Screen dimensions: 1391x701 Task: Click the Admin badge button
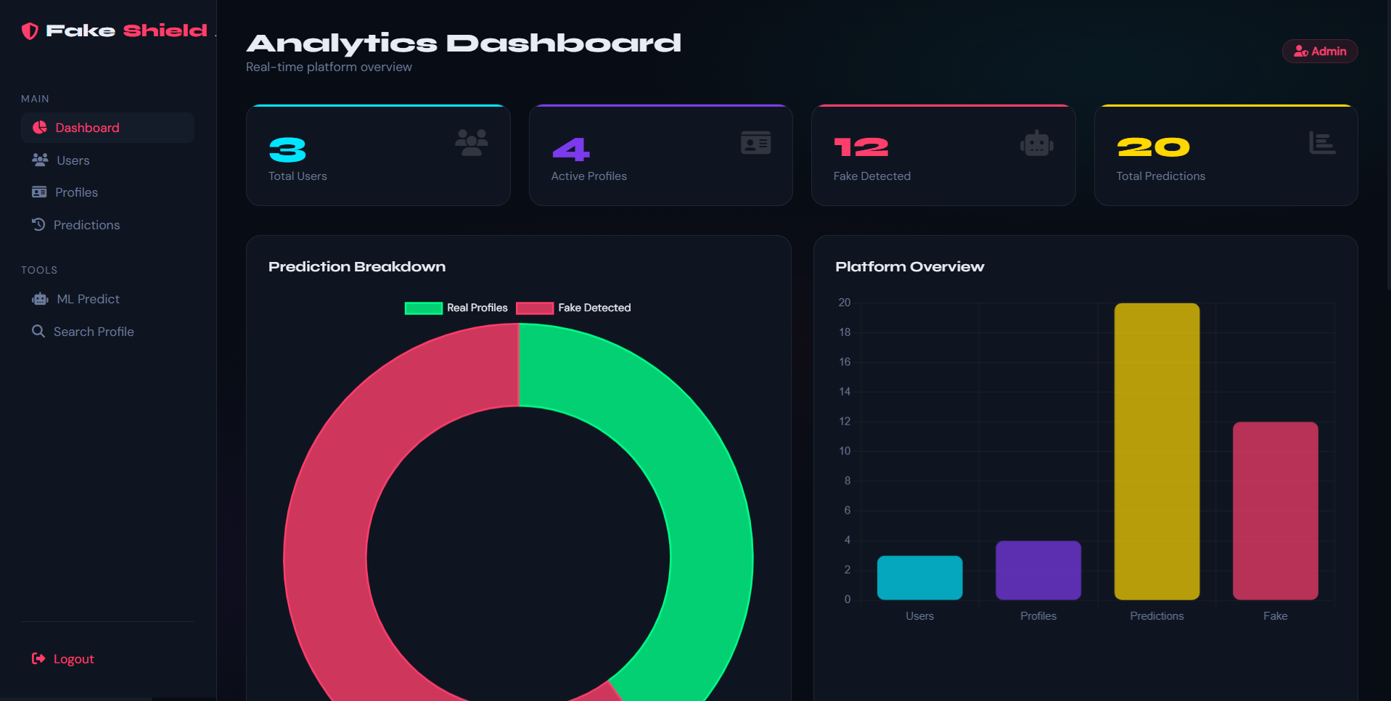coord(1320,52)
